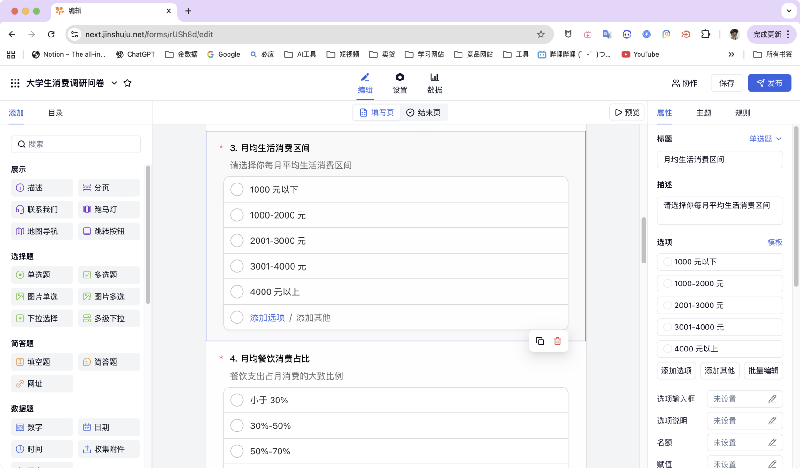Screen dimensions: 800x468
Task: Open the 主题 tab in right panel
Action: pos(703,113)
